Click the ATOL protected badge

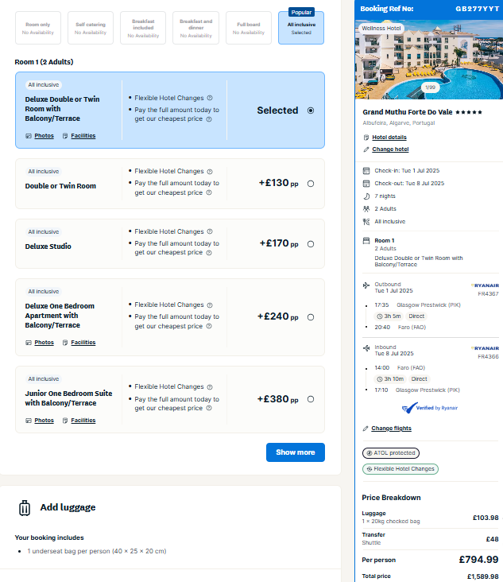point(391,453)
